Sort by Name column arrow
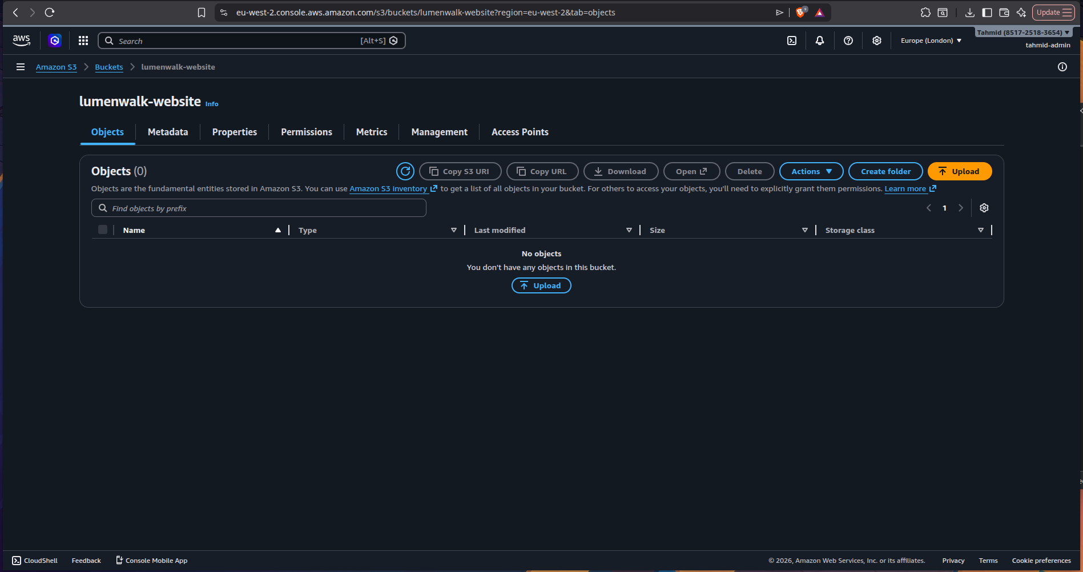The height and width of the screenshot is (572, 1083). 278,230
